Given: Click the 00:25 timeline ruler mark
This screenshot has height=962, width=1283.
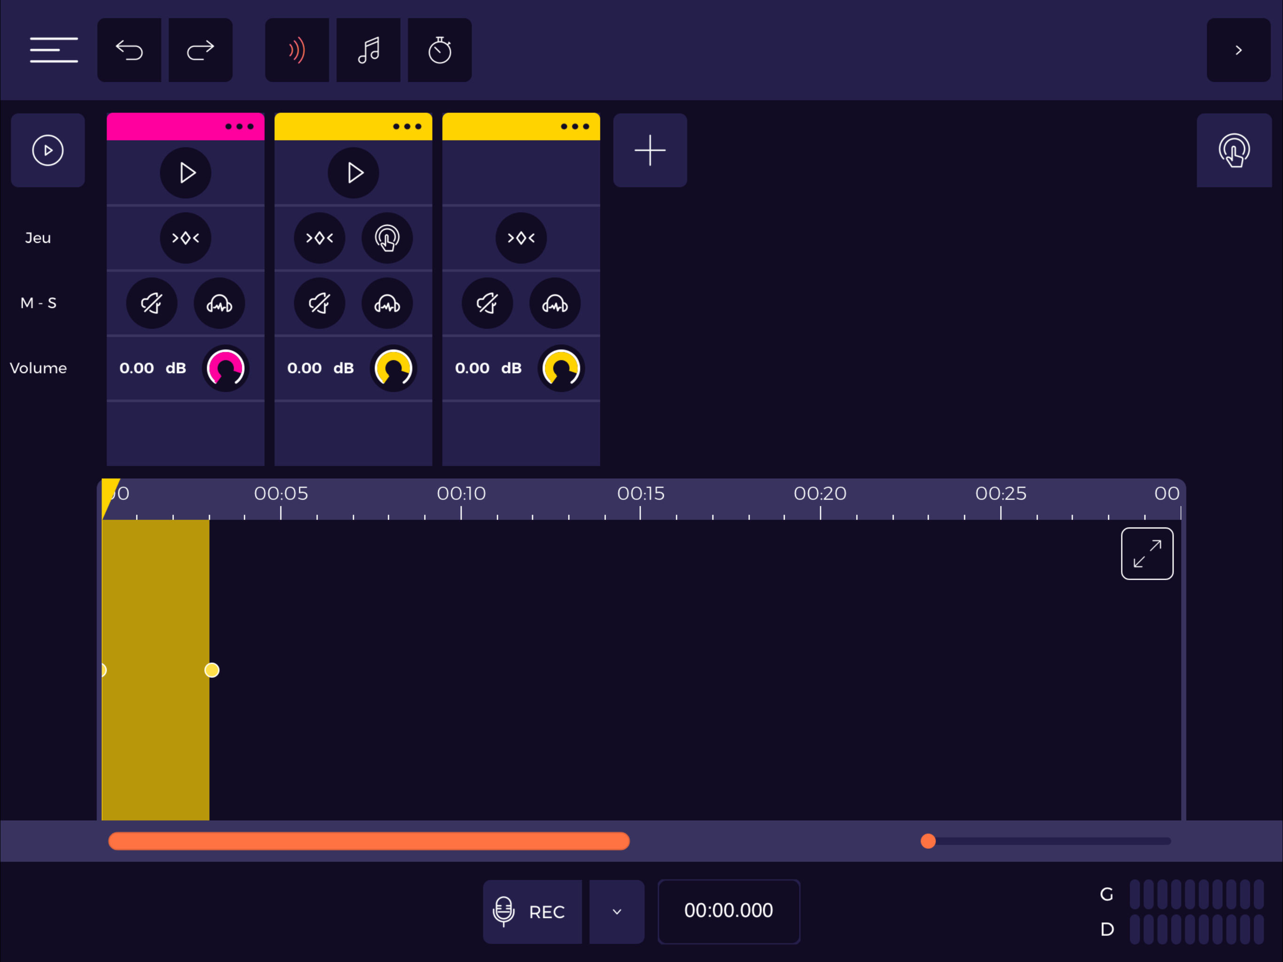Looking at the screenshot, I should point(1001,494).
